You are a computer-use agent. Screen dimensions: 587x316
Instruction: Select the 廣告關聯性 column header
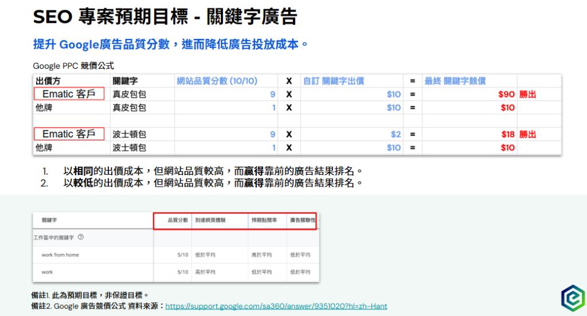[x=302, y=220]
